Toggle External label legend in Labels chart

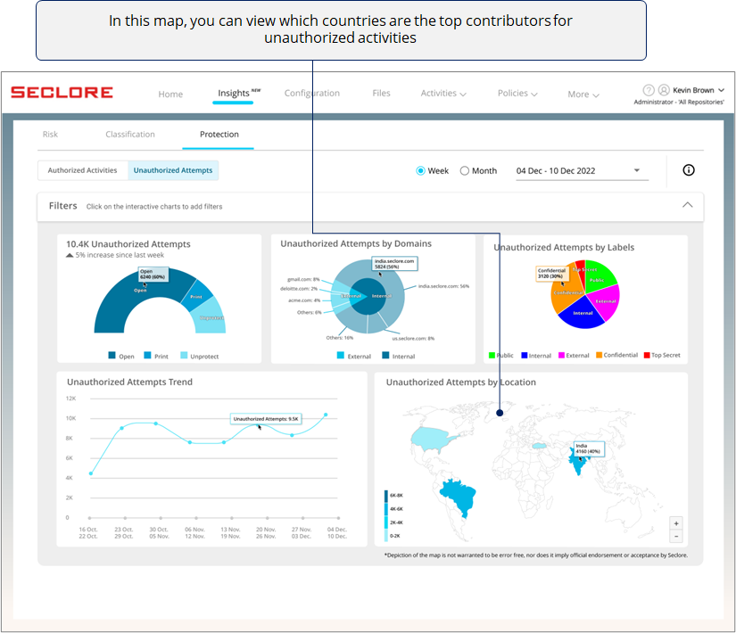point(561,355)
